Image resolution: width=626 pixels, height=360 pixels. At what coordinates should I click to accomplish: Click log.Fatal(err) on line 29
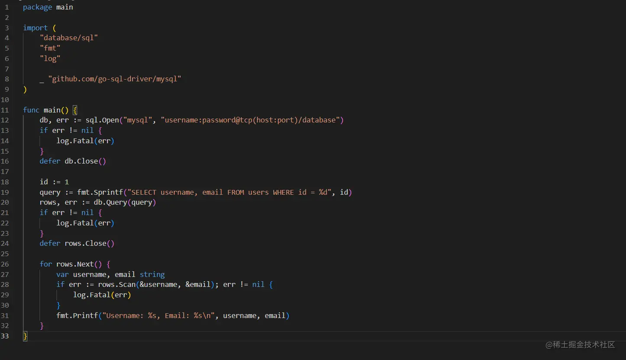click(x=102, y=295)
